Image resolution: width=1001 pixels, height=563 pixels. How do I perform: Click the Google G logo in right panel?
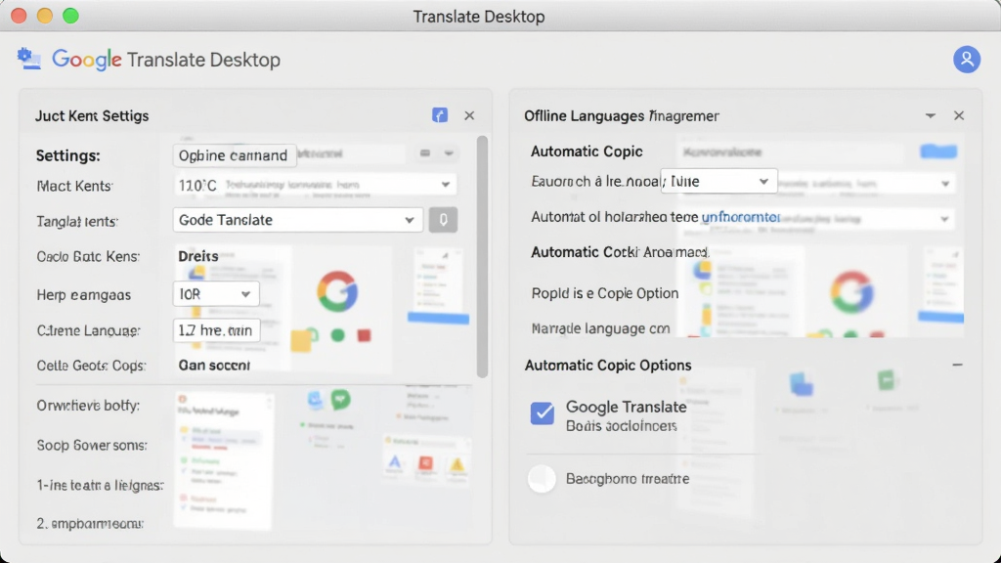[851, 291]
